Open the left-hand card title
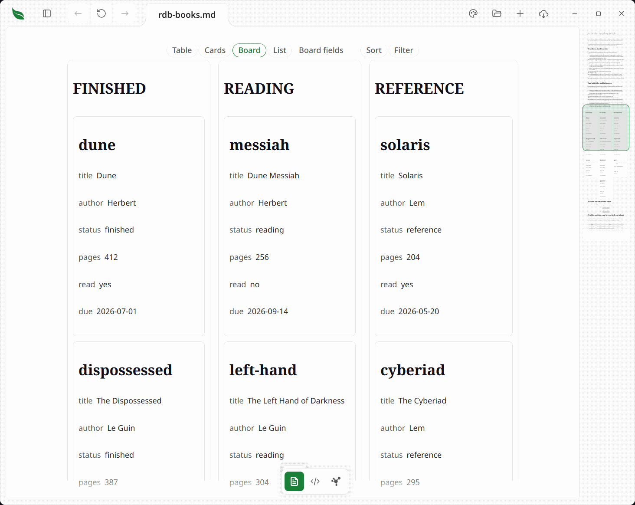The image size is (635, 505). pyautogui.click(x=263, y=370)
